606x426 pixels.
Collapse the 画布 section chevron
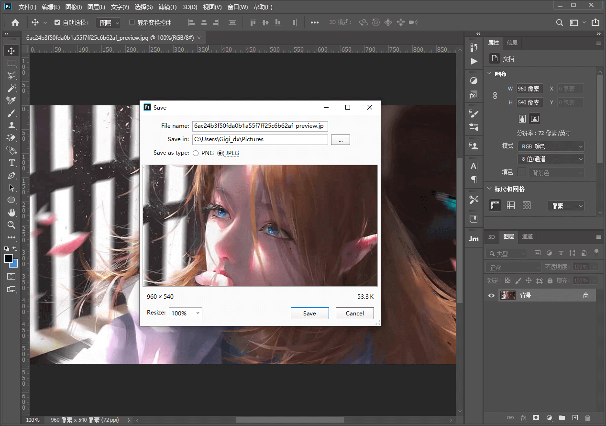[x=489, y=74]
